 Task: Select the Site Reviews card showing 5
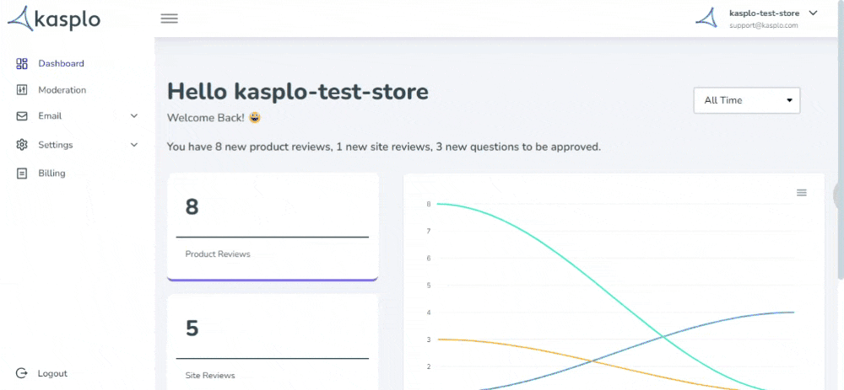click(x=273, y=342)
